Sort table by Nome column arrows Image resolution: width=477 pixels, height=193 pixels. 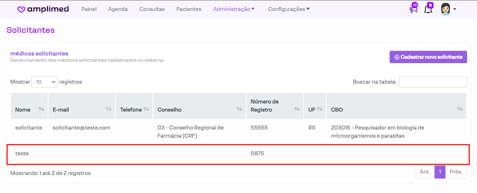pyautogui.click(x=41, y=109)
